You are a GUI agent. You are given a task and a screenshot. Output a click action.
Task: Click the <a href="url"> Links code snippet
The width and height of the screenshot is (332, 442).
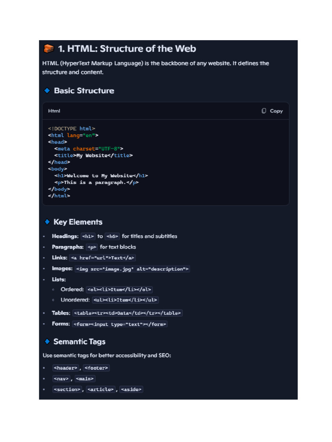coord(102,258)
